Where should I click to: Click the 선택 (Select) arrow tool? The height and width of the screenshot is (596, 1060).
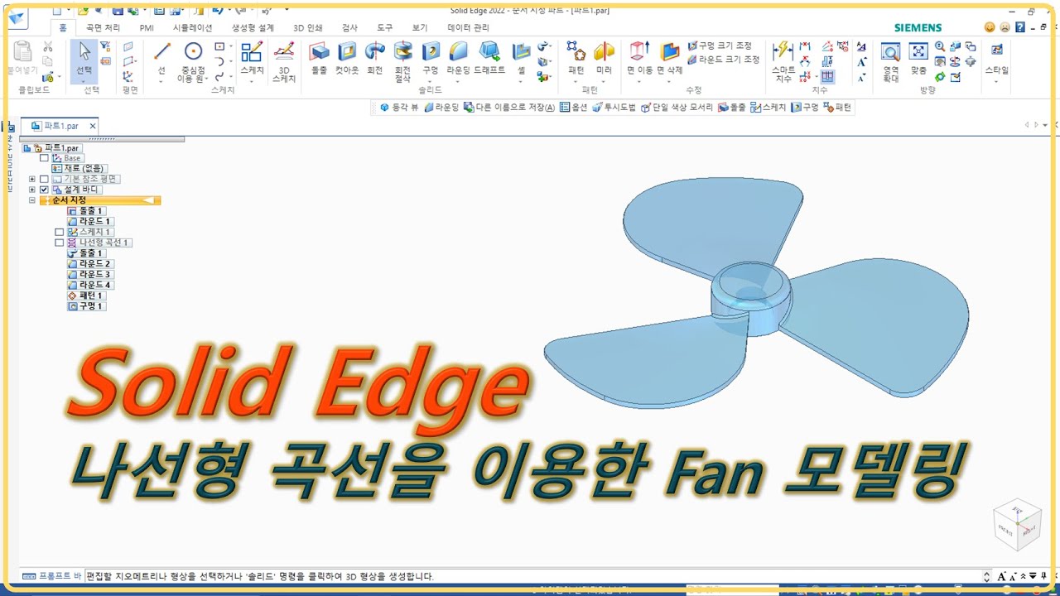click(84, 58)
